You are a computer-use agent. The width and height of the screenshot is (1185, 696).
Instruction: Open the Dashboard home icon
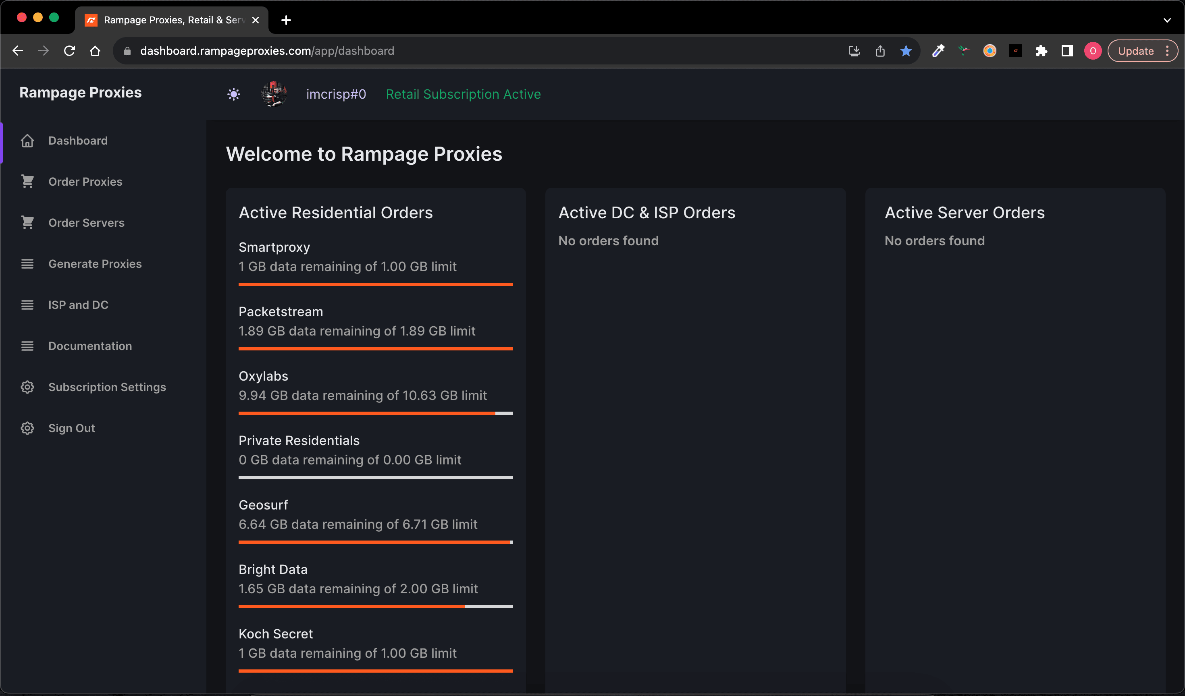pos(27,141)
